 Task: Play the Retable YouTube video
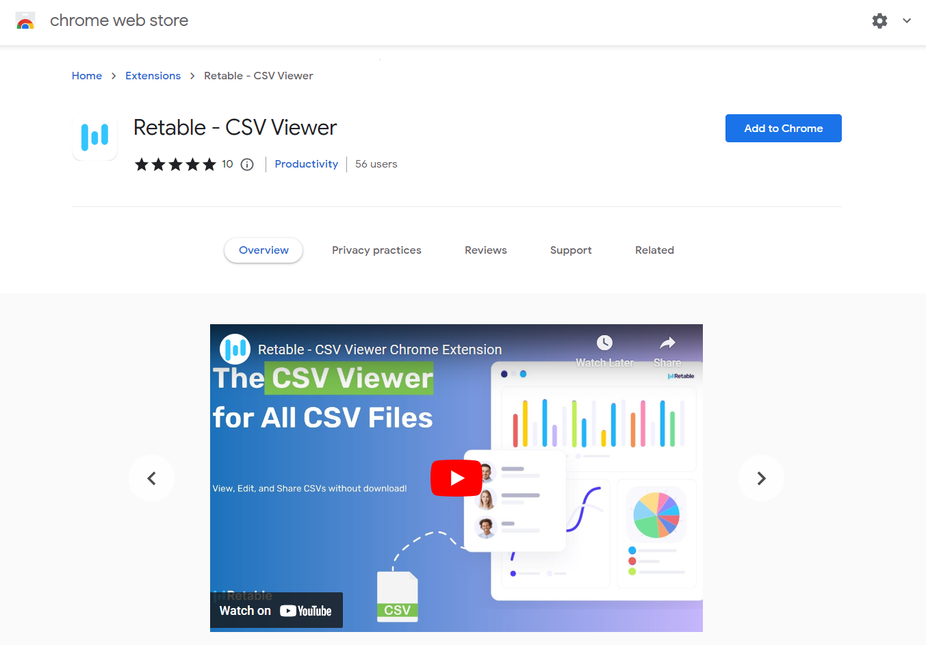click(456, 478)
